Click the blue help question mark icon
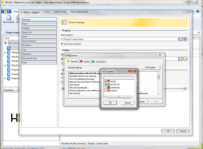 198,11
